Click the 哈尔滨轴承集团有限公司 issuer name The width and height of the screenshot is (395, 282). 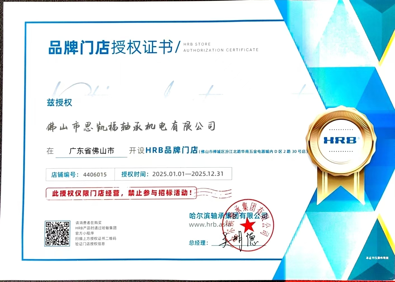click(228, 216)
